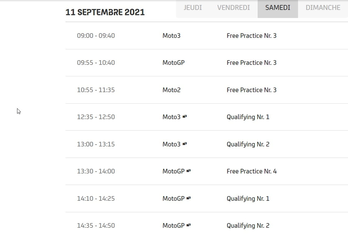Image resolution: width=348 pixels, height=238 pixels.
Task: Show the DIMANCHE schedule tab
Action: pyautogui.click(x=323, y=8)
